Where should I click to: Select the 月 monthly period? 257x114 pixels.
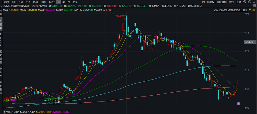[x=69, y=2]
